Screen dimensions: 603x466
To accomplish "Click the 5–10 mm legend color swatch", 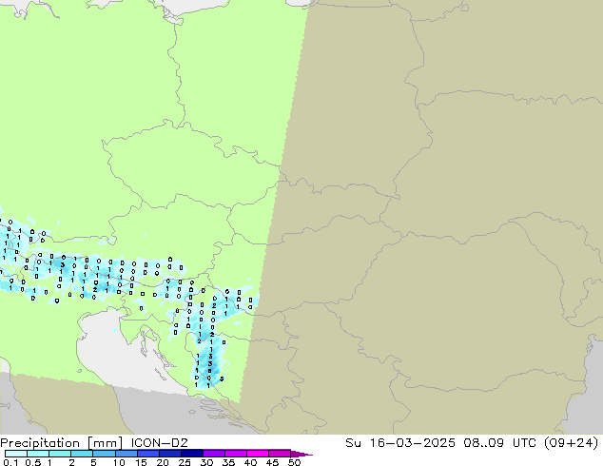I will tap(104, 454).
